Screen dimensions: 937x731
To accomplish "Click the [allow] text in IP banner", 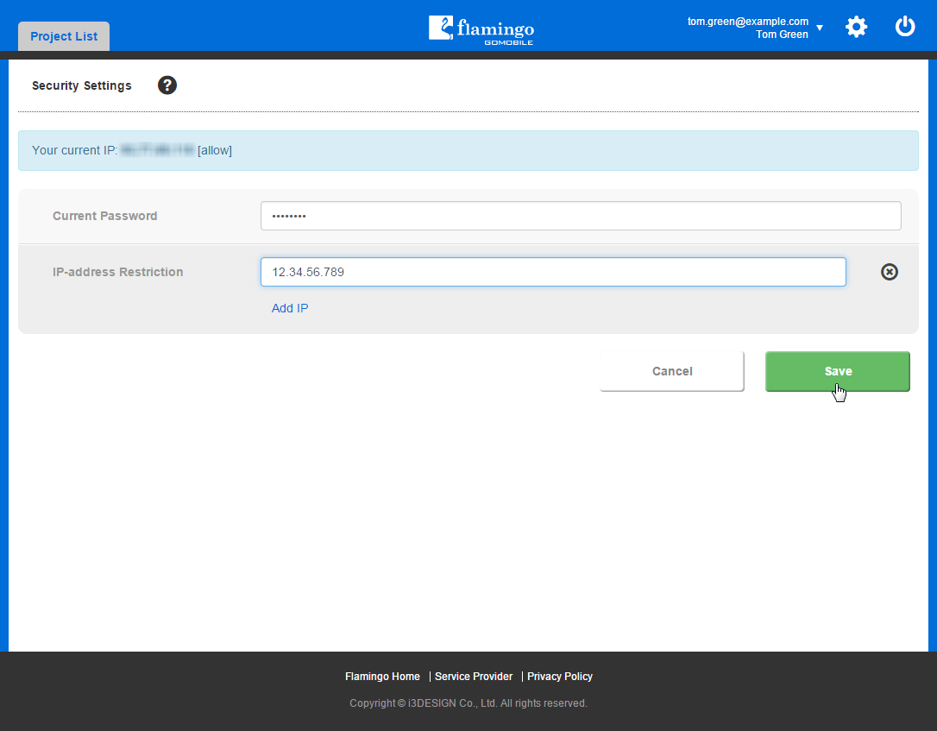I will click(x=215, y=150).
